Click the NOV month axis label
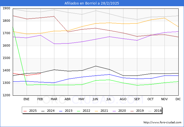The height and width of the screenshot is (127, 184). 164,99
